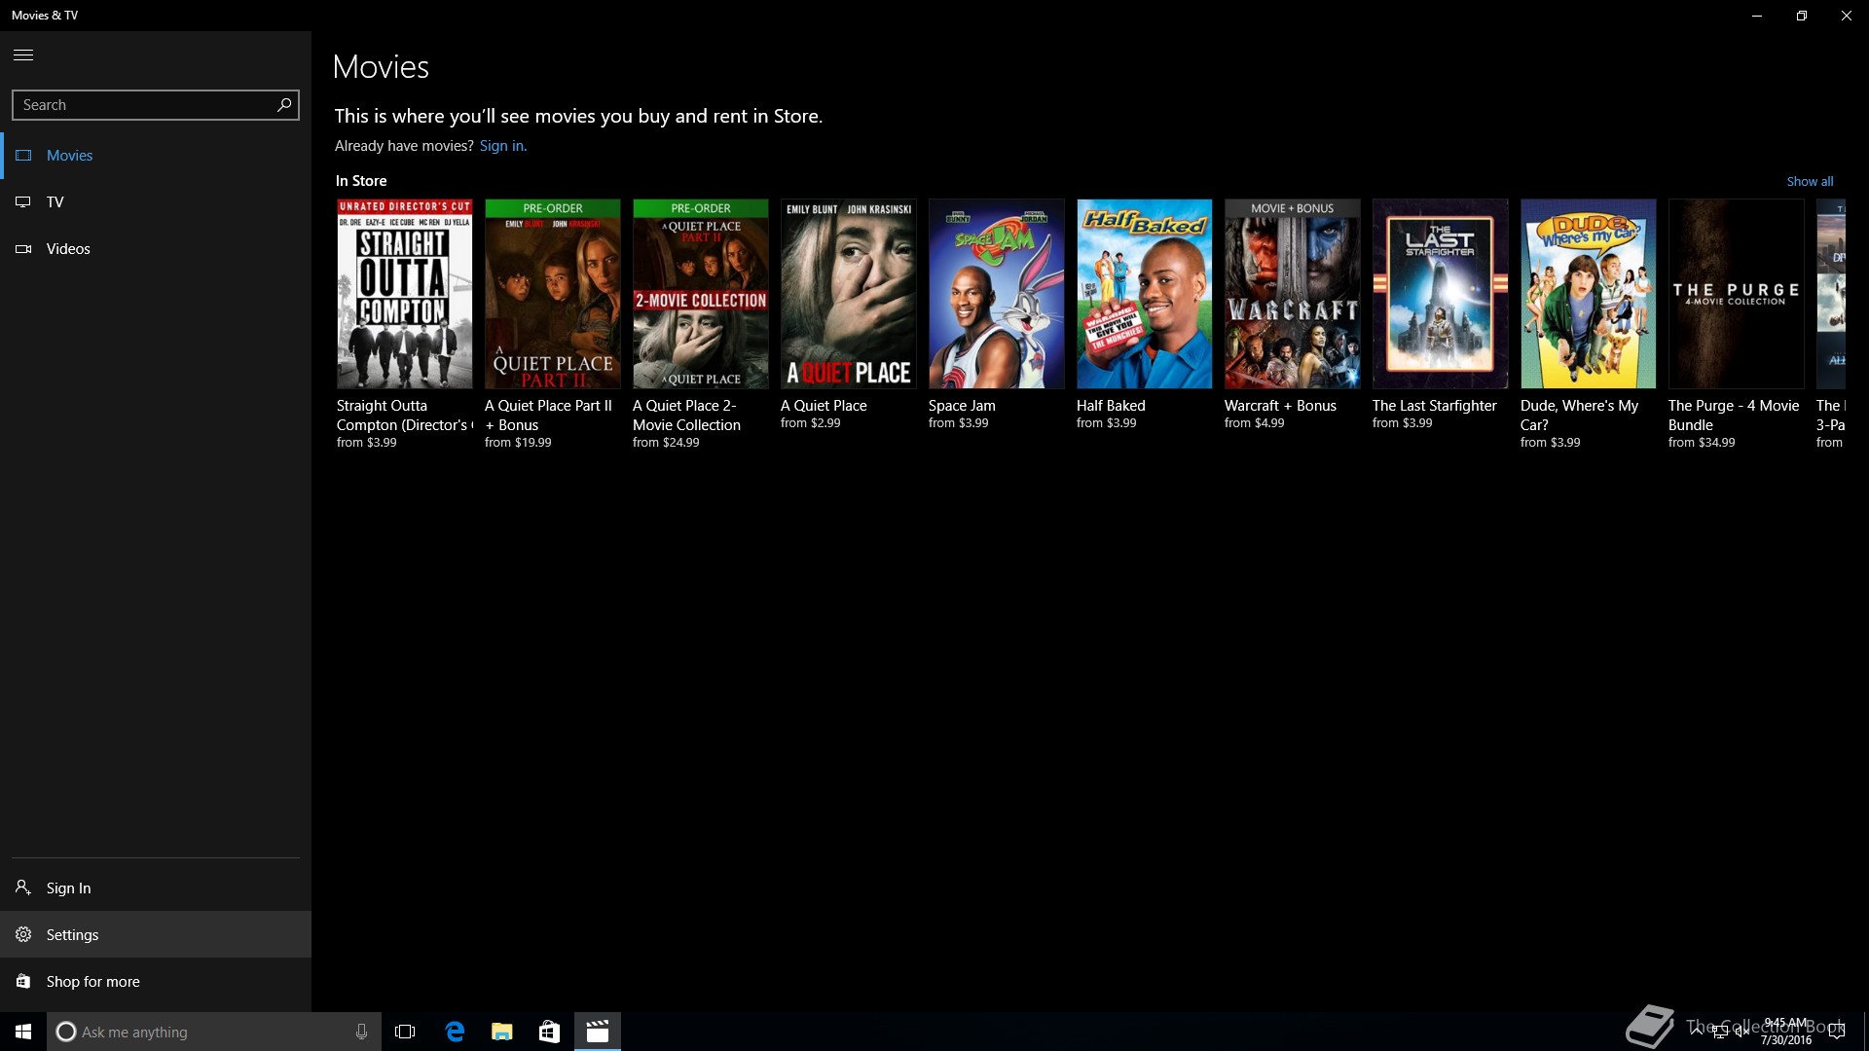The image size is (1869, 1051).
Task: Open the red-titled A Quiet Place poster
Action: pos(848,294)
